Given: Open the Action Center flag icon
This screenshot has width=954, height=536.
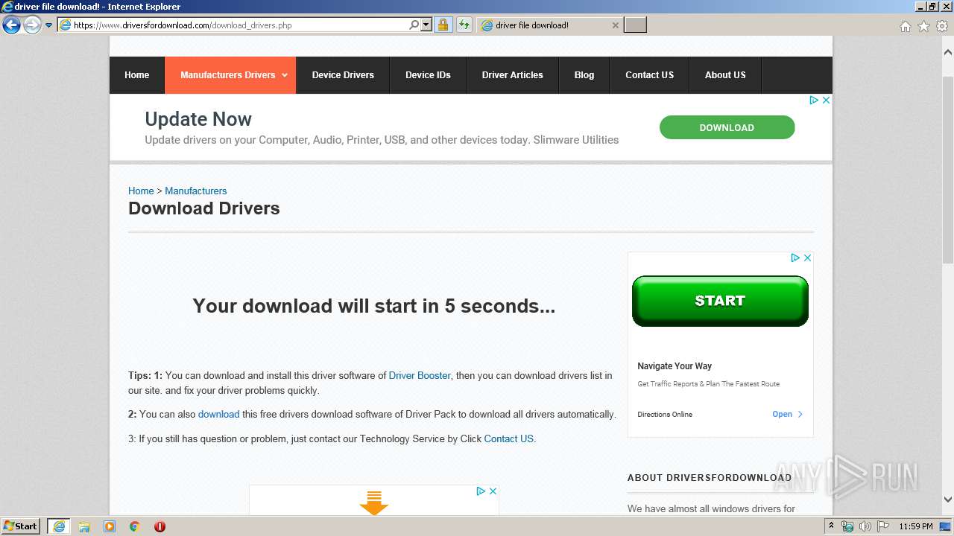Looking at the screenshot, I should [x=882, y=526].
